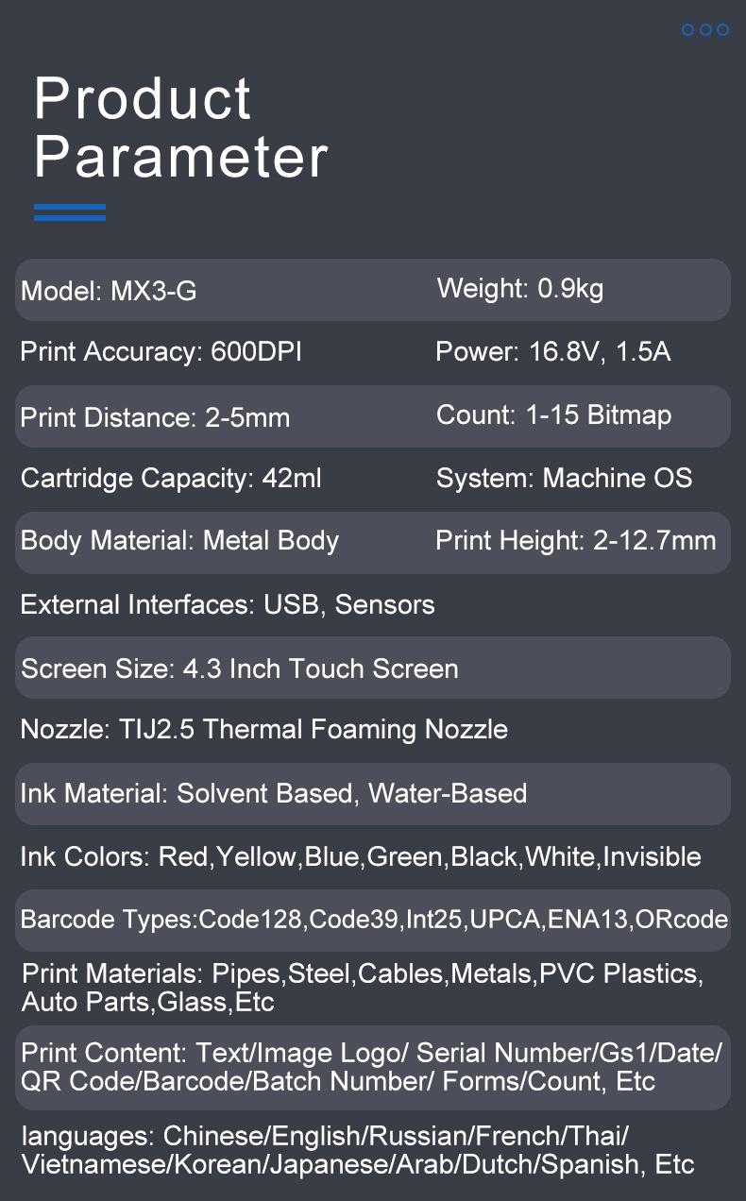
Task: Click the External Interfaces: USB, Sensors line
Action: [x=228, y=604]
